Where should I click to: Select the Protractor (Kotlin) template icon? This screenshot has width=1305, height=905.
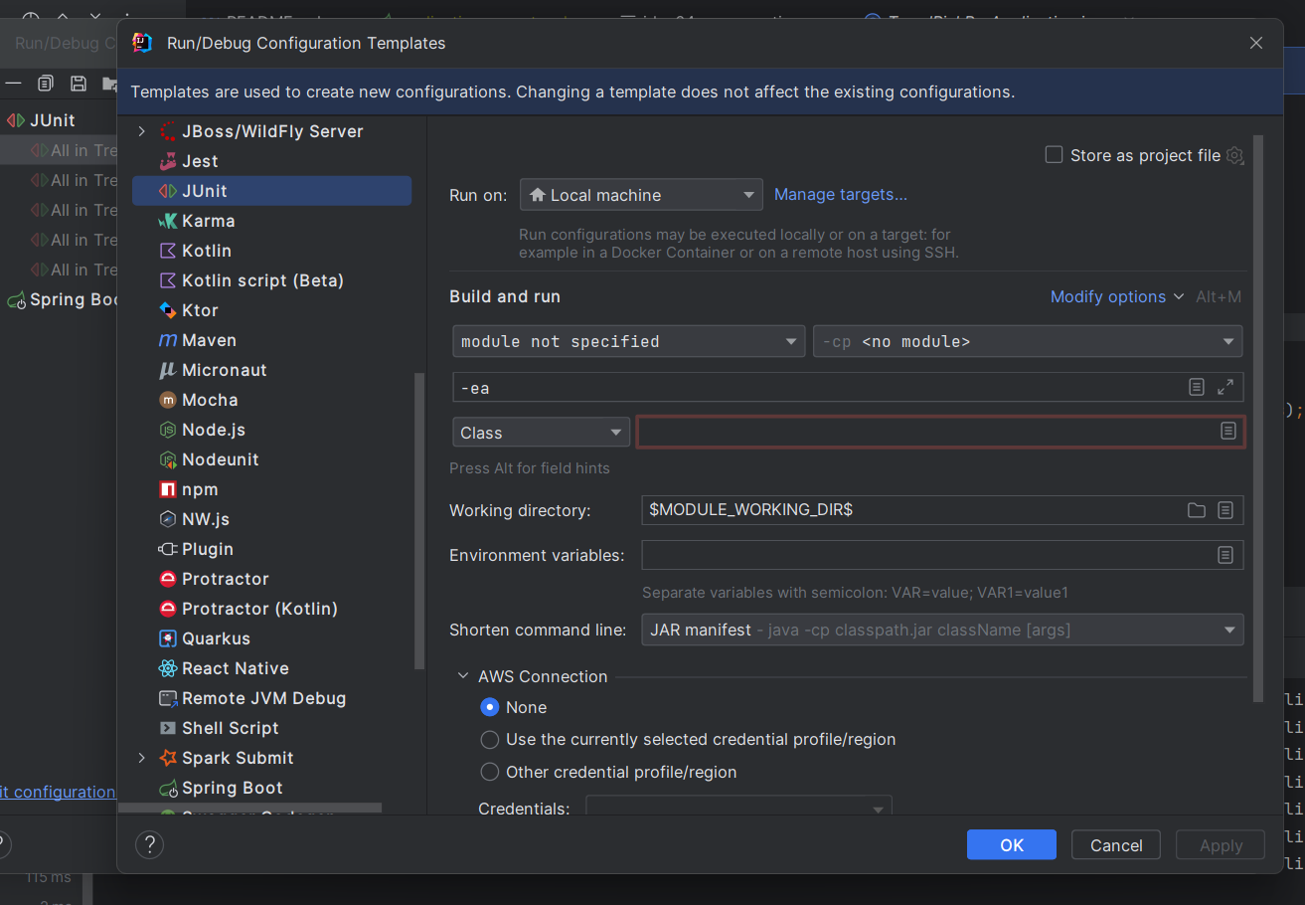click(167, 609)
